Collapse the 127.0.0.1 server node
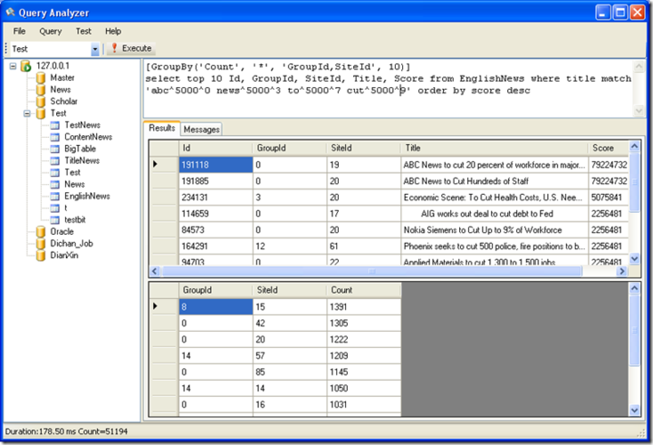Screen dimensions: 653x445 click(x=13, y=66)
